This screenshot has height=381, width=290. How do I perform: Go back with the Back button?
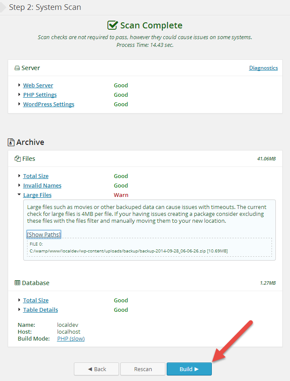coord(97,369)
